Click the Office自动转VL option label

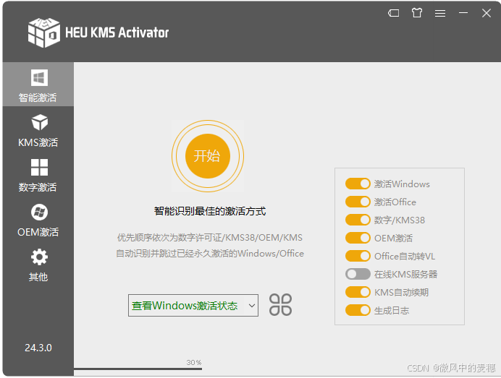(405, 256)
